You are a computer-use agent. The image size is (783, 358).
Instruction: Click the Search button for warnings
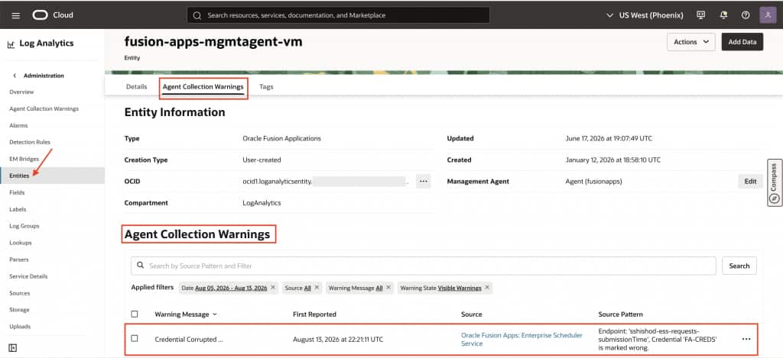pyautogui.click(x=739, y=266)
